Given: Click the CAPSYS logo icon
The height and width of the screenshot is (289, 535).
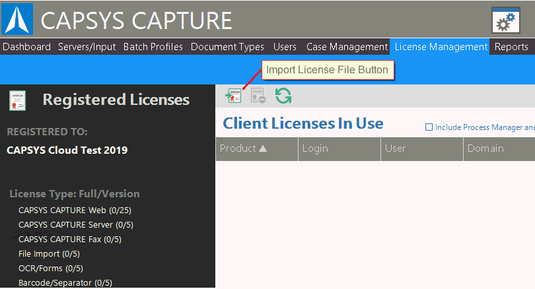Looking at the screenshot, I should 17,19.
